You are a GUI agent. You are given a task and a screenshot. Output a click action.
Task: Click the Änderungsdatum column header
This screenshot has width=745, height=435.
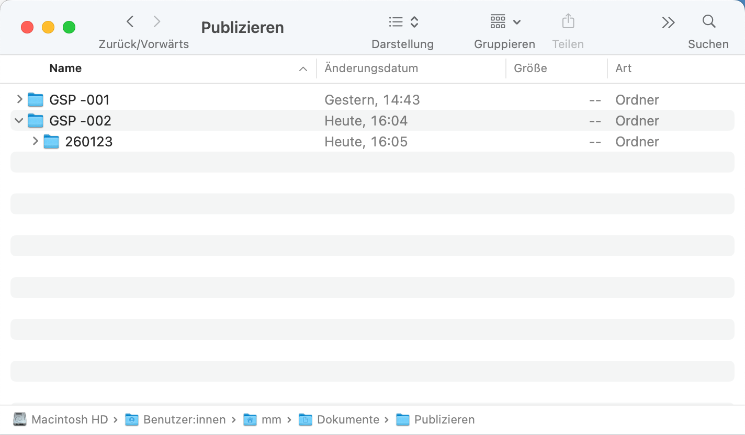pos(371,68)
